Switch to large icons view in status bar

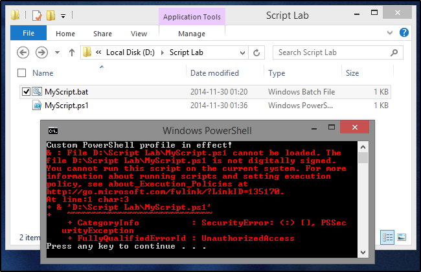402,237
